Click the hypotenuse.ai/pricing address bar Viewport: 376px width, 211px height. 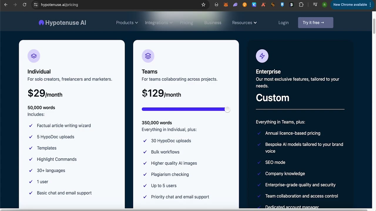(x=117, y=5)
